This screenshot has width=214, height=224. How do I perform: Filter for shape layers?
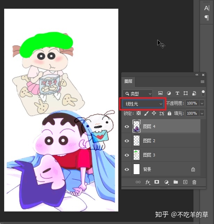pos(185,93)
